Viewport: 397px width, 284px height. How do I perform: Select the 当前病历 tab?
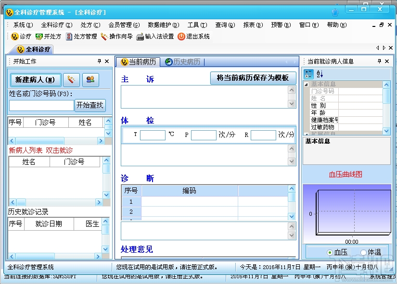(x=138, y=62)
